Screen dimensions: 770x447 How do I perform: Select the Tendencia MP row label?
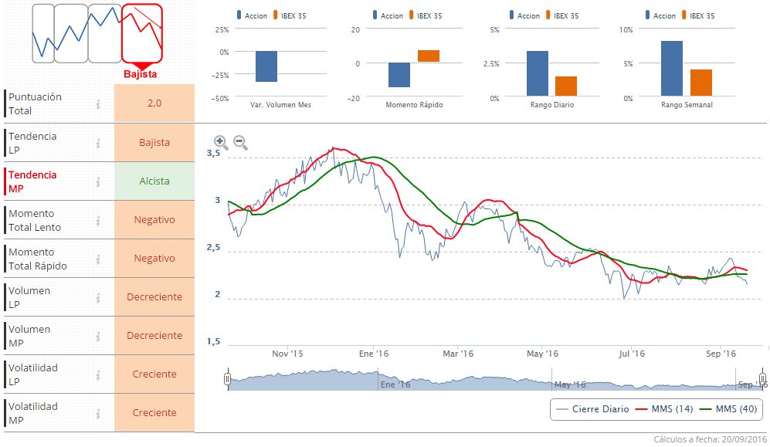coord(32,181)
